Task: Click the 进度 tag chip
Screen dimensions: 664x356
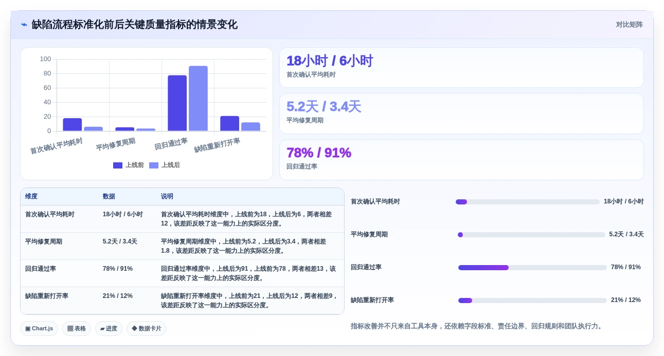Action: coord(109,329)
